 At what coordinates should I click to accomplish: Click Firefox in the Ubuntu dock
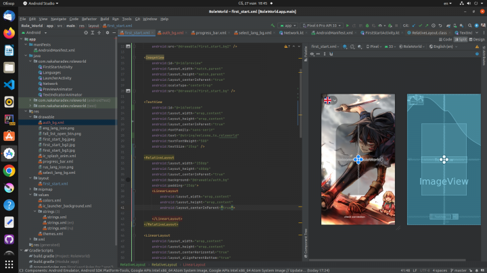pos(9,32)
